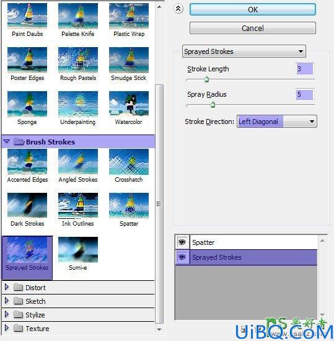Viewport: 334px width, 341px height.
Task: Choose the Rough Pastels filter
Action: (x=78, y=60)
